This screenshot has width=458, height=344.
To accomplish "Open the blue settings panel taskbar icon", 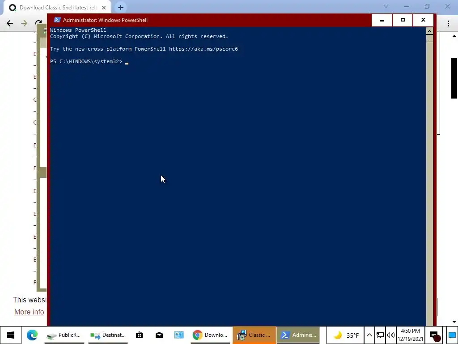I will tap(179, 335).
